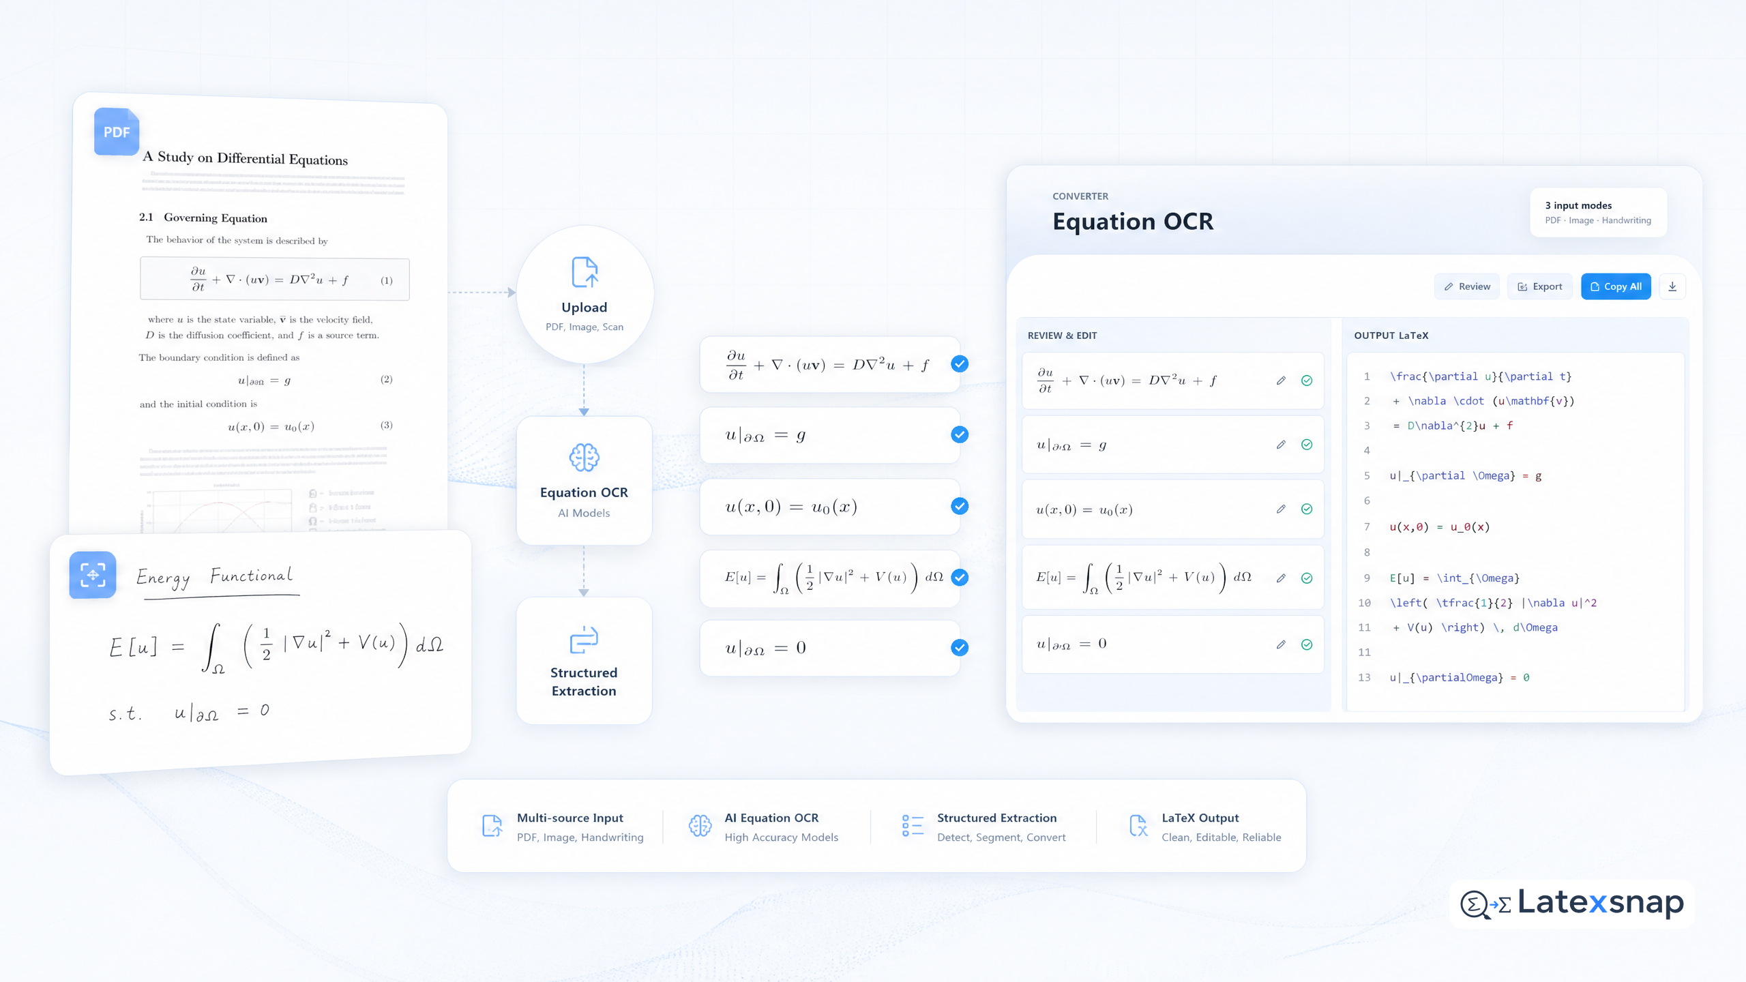Confirm green check on review diffusion equation row

click(1307, 381)
